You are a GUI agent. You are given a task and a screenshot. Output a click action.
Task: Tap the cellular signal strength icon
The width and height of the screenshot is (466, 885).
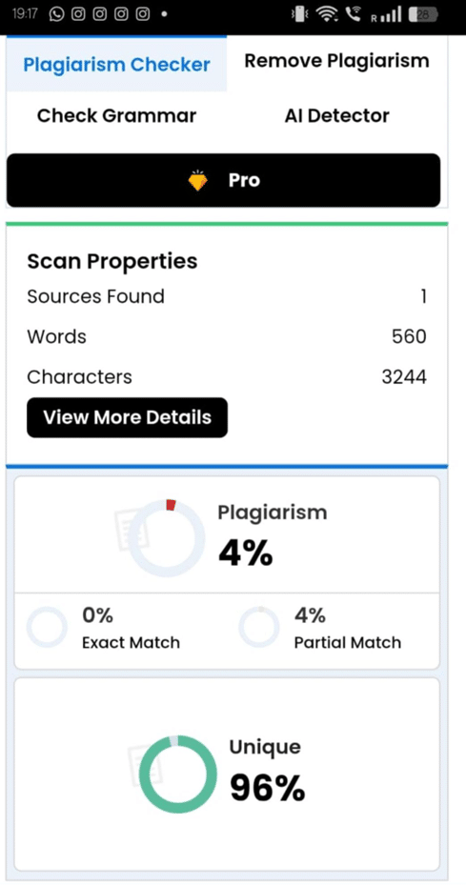[x=386, y=14]
